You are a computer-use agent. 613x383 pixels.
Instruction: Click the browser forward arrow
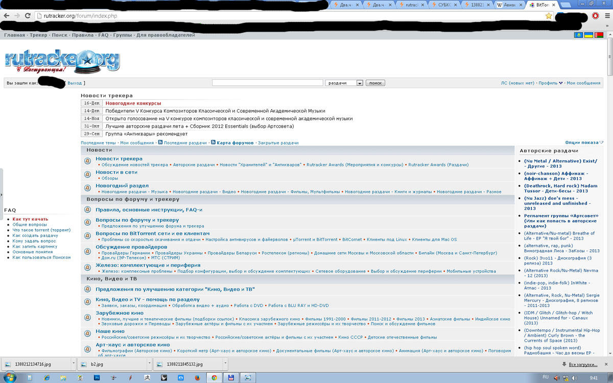[18, 16]
